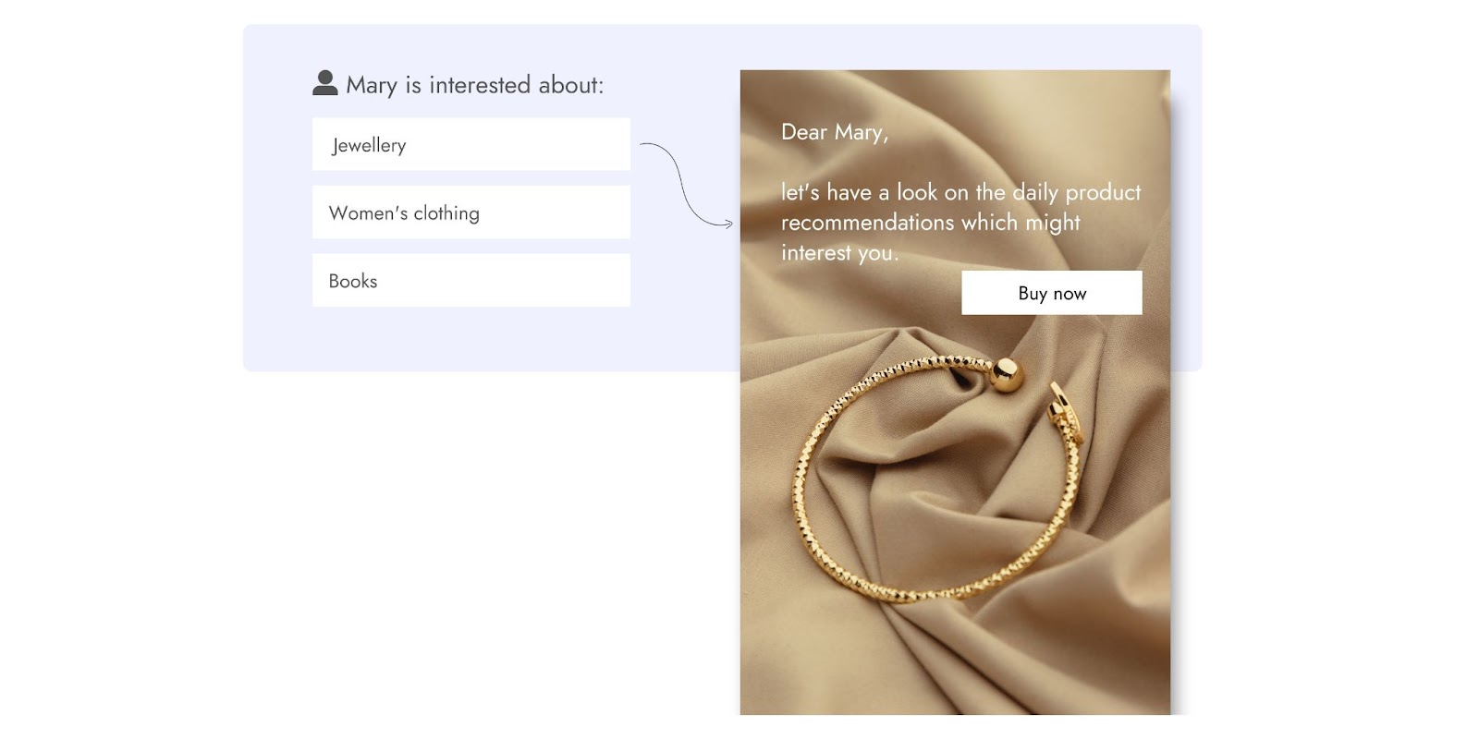The image size is (1479, 739).
Task: Click the "Mary is interested about:" heading
Action: point(474,85)
